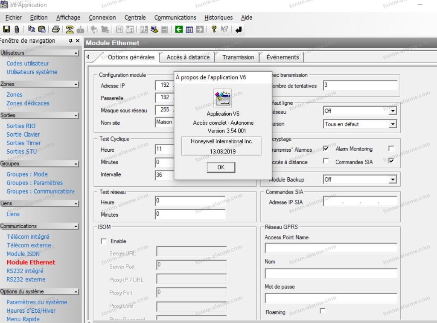
Task: Select Télécom intégré in Communications
Action: [28, 237]
